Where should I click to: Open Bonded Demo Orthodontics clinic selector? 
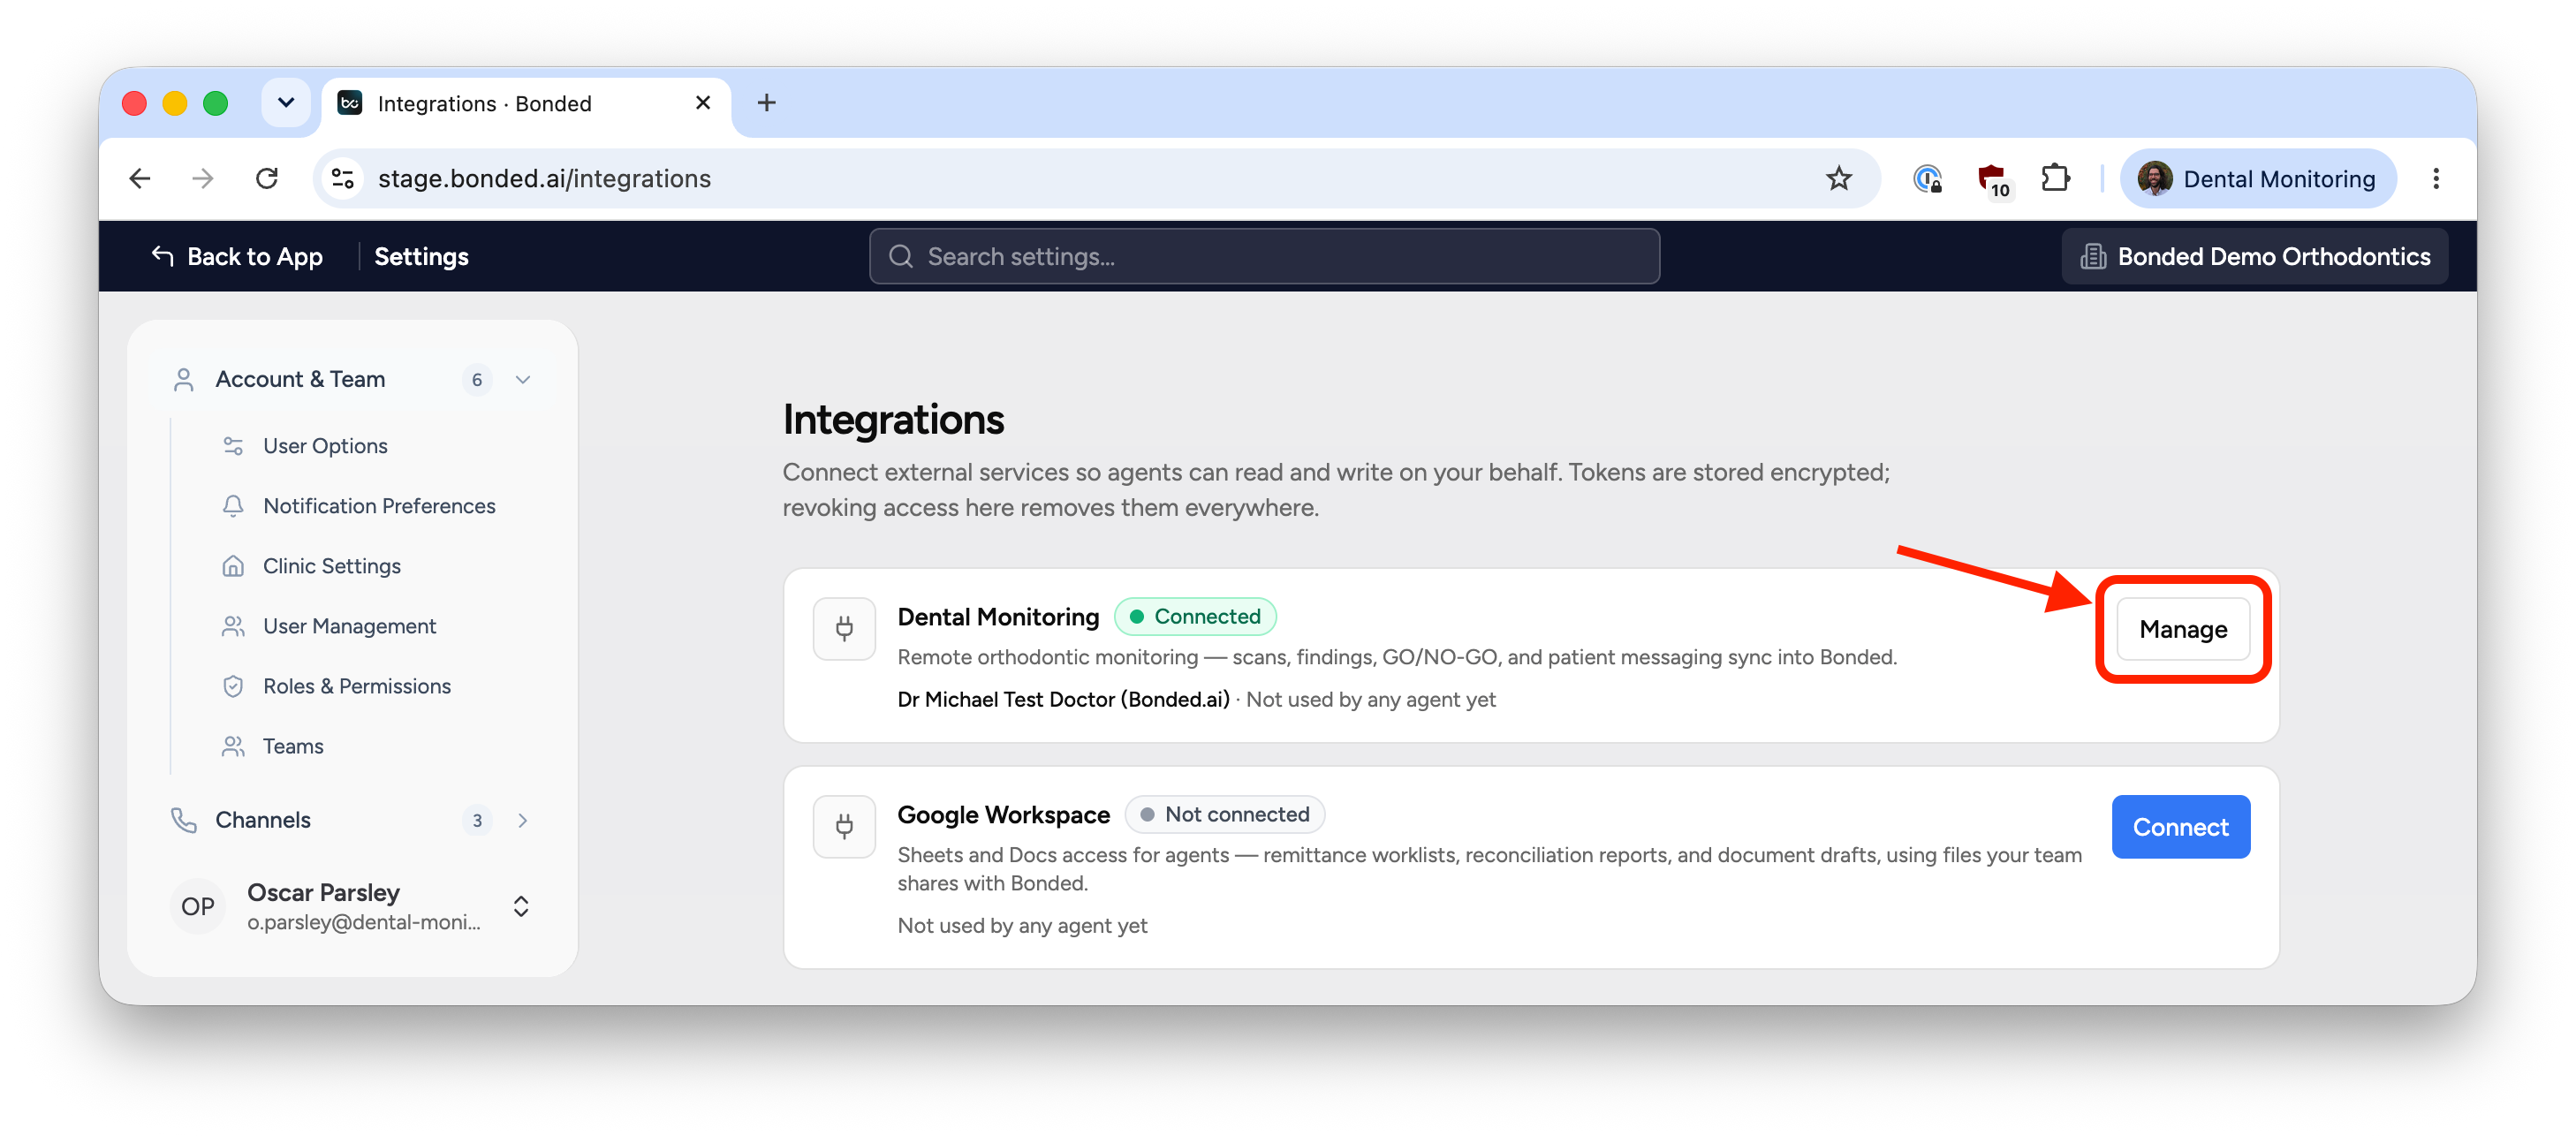[x=2254, y=256]
